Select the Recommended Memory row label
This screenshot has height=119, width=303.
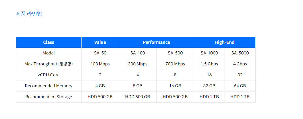pos(49,86)
